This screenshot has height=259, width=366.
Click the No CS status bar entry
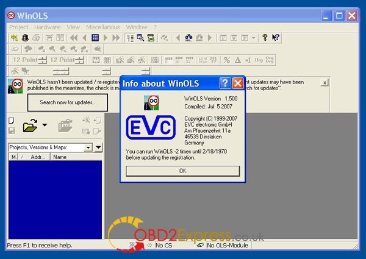coord(164,245)
